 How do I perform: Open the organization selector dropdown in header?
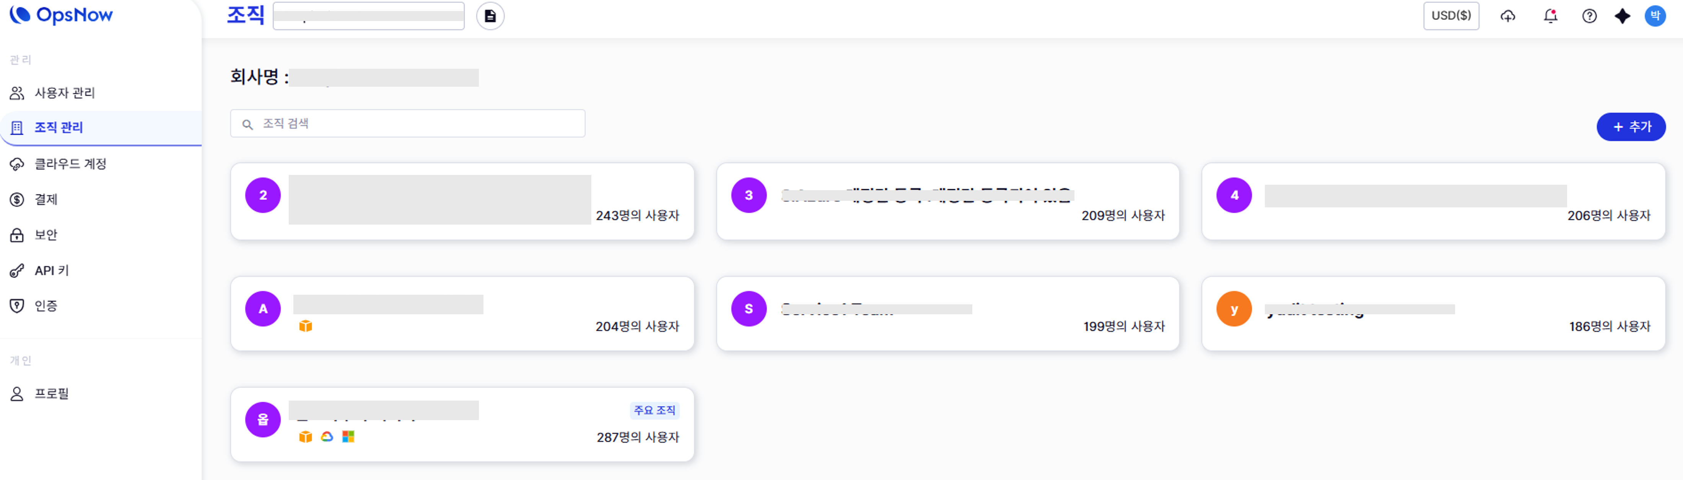tap(368, 16)
